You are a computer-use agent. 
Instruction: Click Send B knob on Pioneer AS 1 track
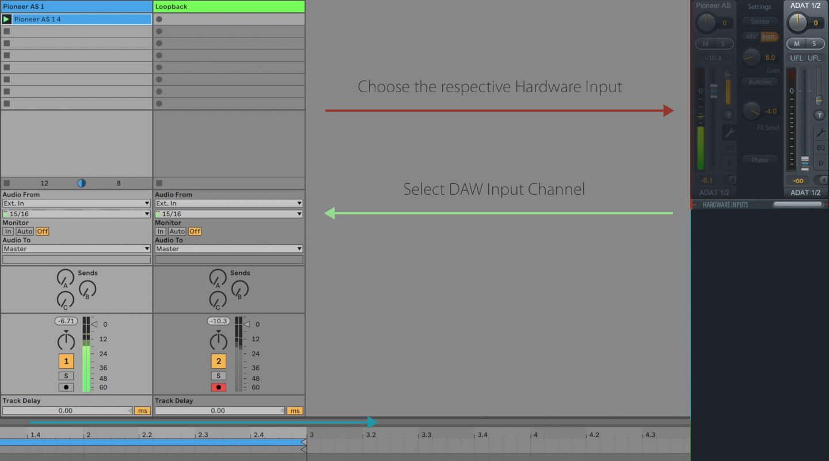point(87,289)
